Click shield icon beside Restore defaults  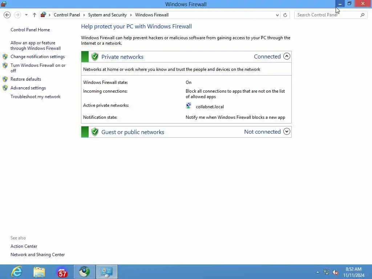point(5,79)
